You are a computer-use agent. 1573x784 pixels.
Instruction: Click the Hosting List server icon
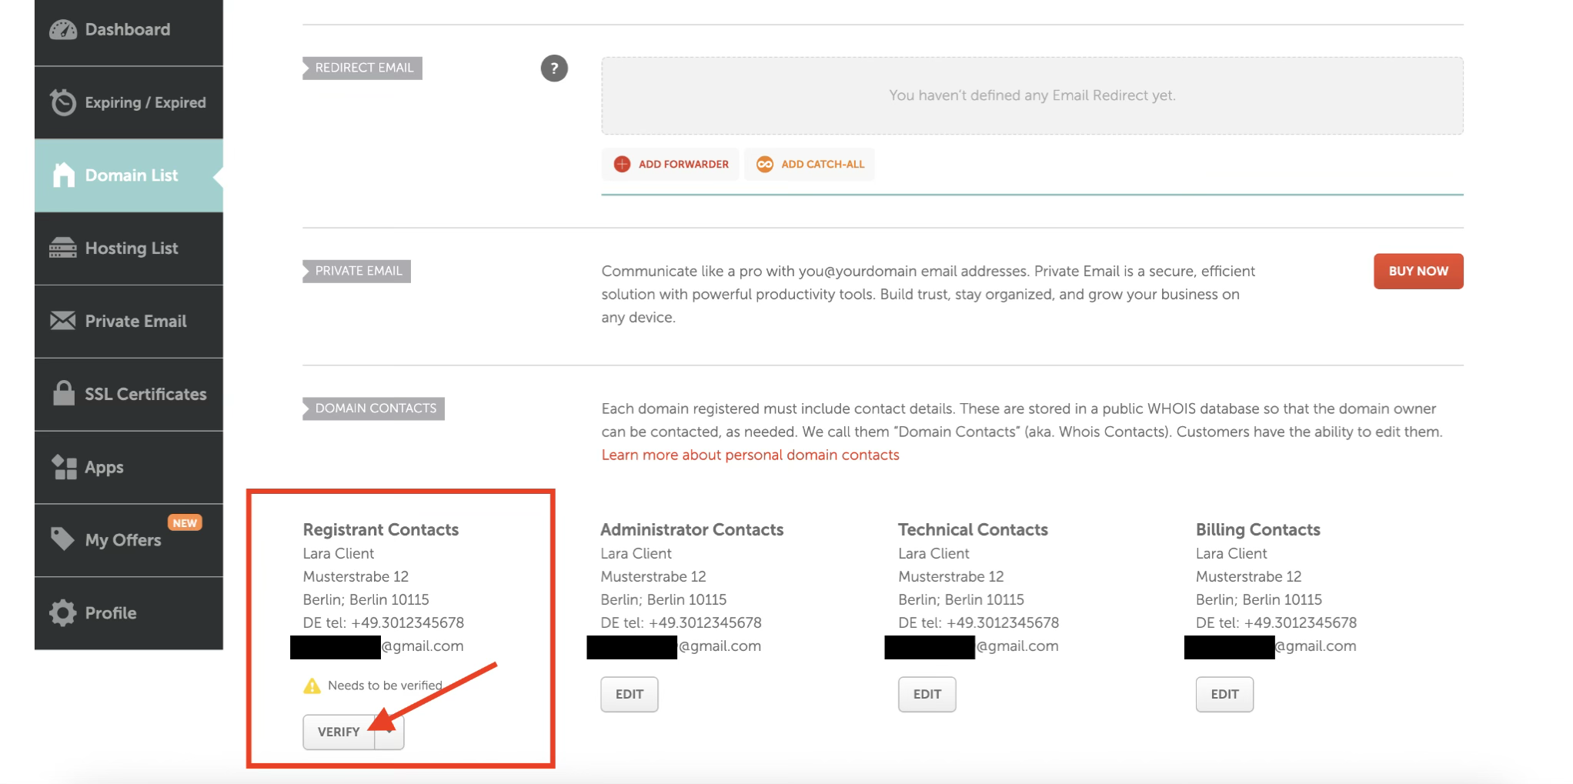click(x=63, y=249)
